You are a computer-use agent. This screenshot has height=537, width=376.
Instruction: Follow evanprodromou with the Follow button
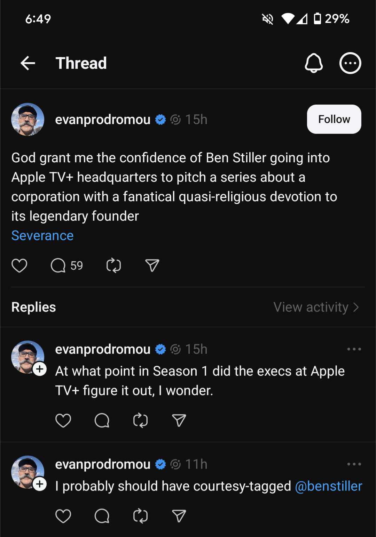coord(334,119)
